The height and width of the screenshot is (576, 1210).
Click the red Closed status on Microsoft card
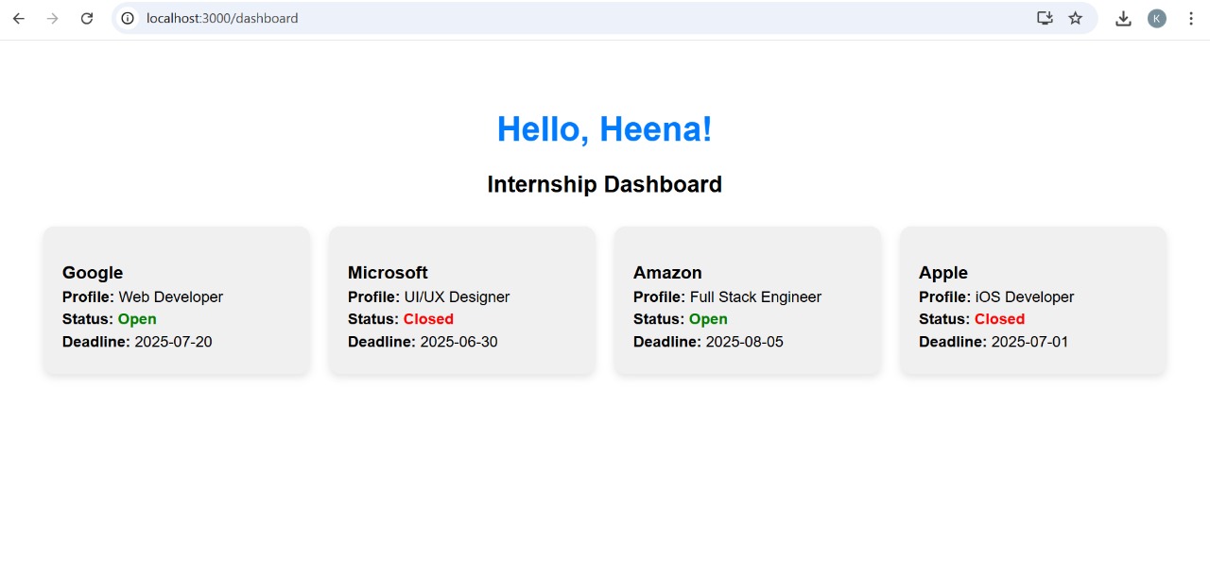(x=428, y=319)
